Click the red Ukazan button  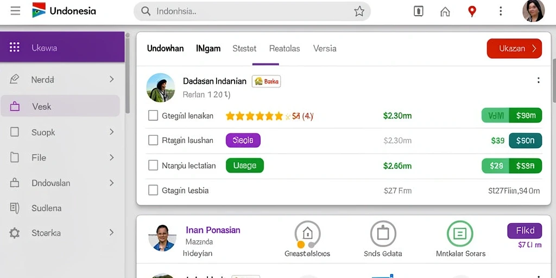514,48
